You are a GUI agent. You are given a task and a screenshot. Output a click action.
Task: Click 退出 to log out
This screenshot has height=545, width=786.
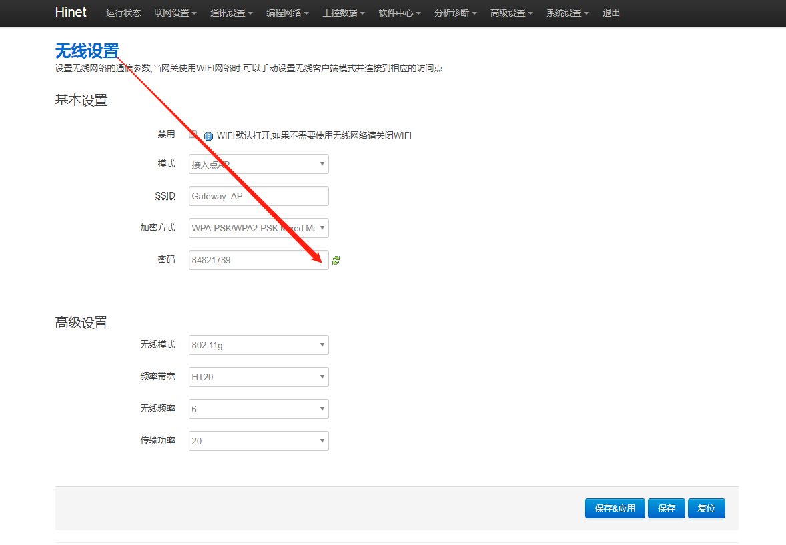[x=611, y=13]
